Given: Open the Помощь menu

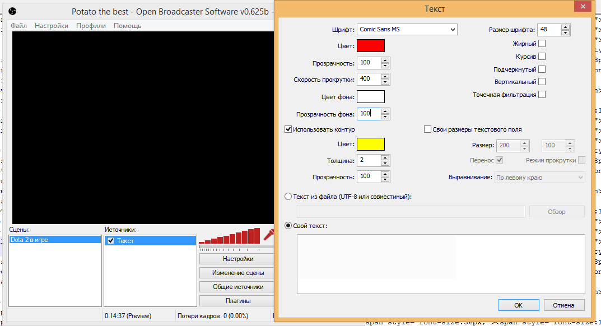Looking at the screenshot, I should 127,26.
